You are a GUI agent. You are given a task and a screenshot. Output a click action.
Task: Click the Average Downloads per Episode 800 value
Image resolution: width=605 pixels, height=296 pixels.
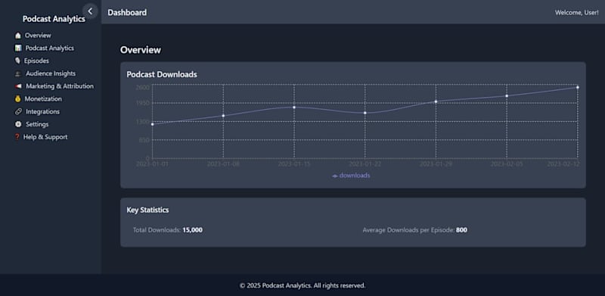[461, 230]
